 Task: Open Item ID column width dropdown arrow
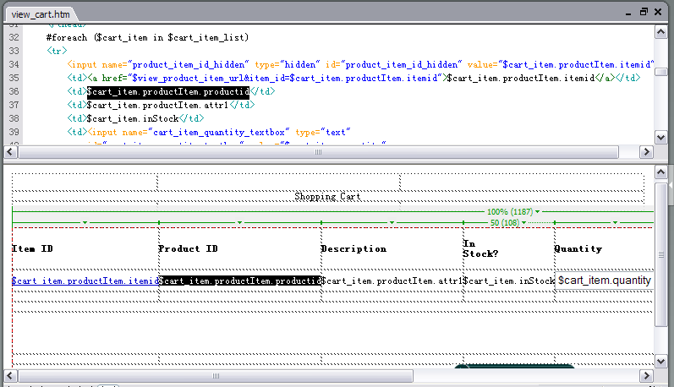coord(85,223)
